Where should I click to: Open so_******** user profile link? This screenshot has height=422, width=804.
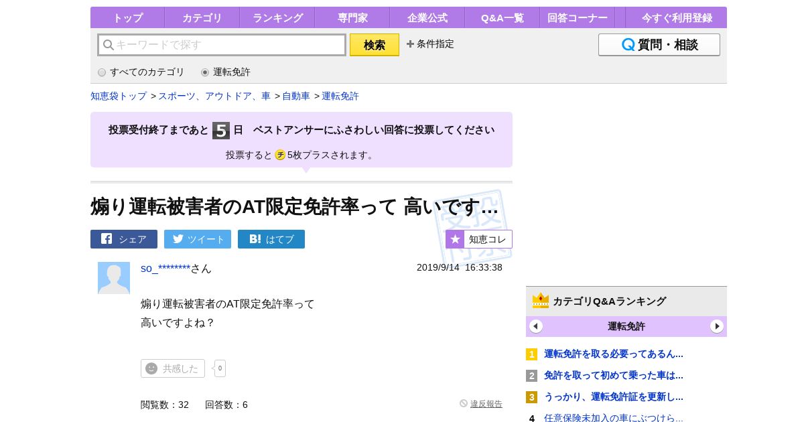pyautogui.click(x=165, y=269)
